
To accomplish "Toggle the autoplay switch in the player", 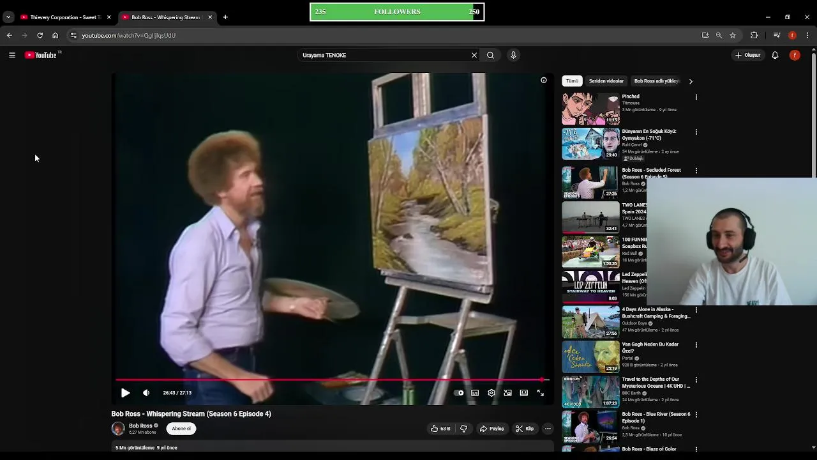I will click(x=459, y=393).
